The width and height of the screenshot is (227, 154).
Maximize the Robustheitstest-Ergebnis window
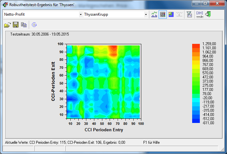point(205,4)
